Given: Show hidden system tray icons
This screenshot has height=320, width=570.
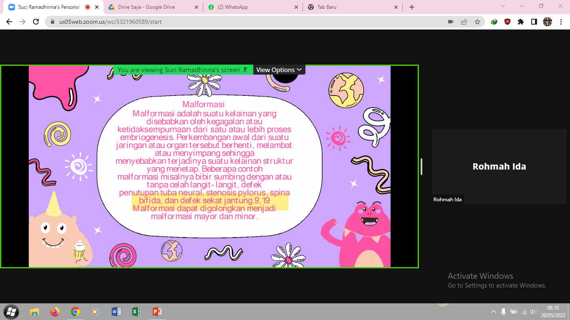Looking at the screenshot, I should [494, 312].
